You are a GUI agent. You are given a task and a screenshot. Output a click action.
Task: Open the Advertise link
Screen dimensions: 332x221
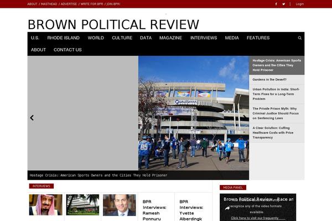69,4
